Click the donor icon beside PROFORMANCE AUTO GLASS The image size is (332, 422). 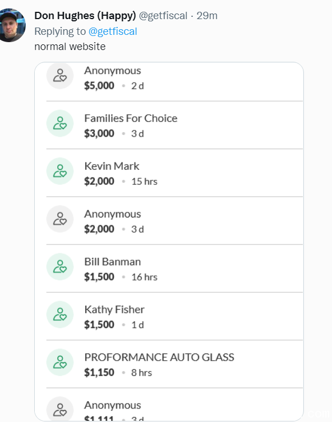(x=60, y=362)
